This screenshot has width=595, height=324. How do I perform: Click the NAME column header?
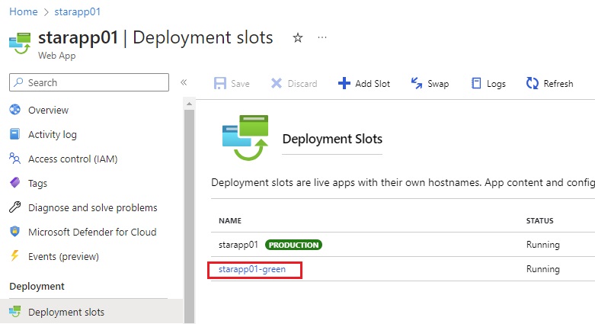(230, 220)
